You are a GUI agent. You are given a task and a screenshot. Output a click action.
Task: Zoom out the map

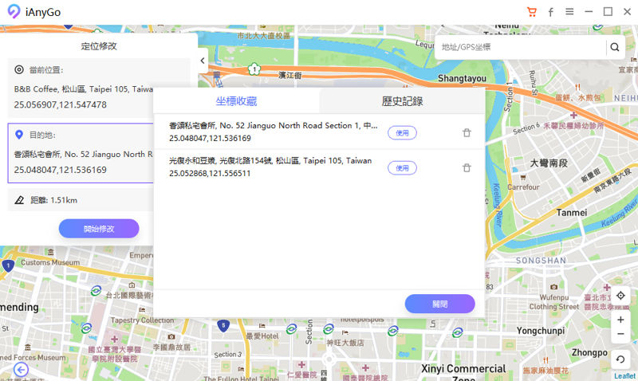(x=620, y=334)
